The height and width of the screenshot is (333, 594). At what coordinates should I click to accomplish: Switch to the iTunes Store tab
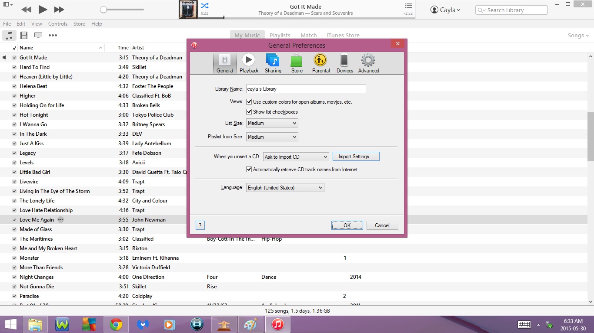343,36
